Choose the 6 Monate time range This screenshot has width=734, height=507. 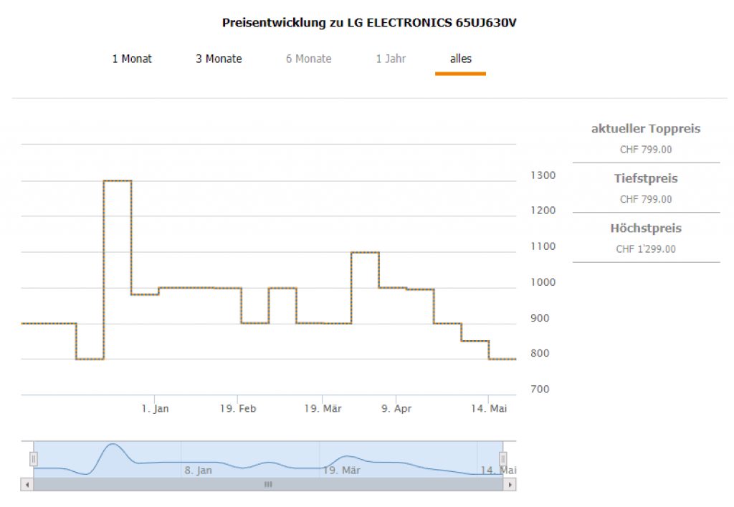click(x=308, y=59)
